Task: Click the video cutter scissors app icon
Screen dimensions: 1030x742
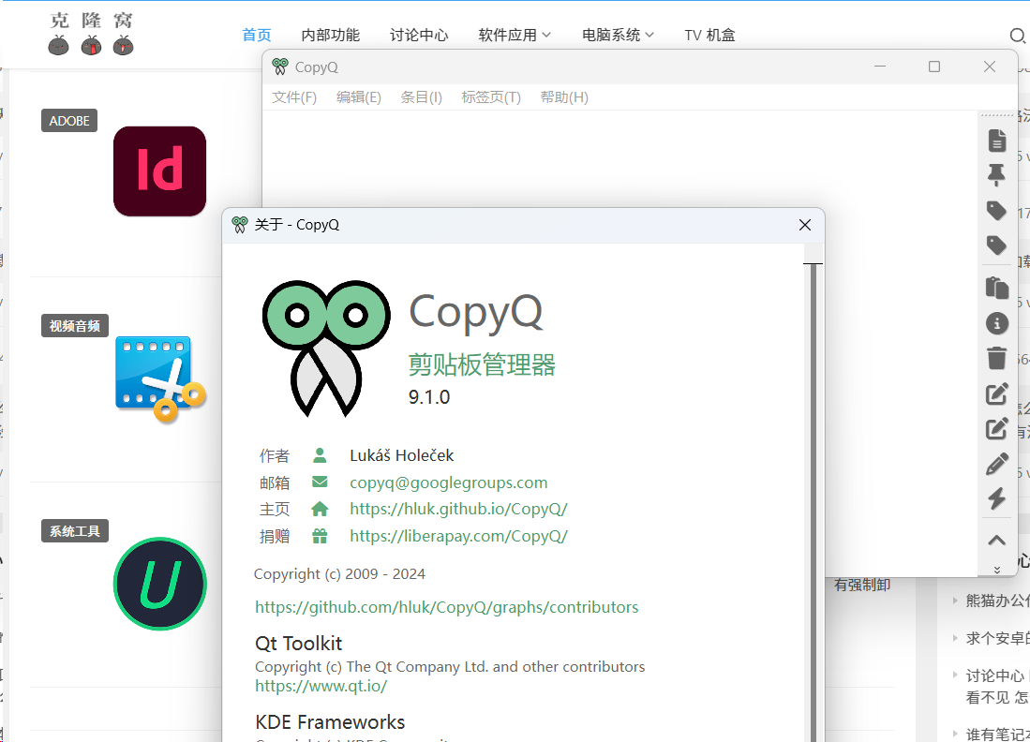Action: pos(160,378)
